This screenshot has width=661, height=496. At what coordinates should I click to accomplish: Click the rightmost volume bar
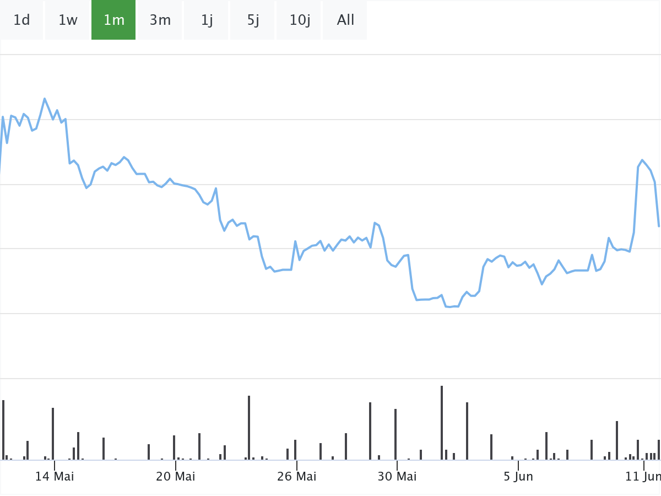point(659,449)
